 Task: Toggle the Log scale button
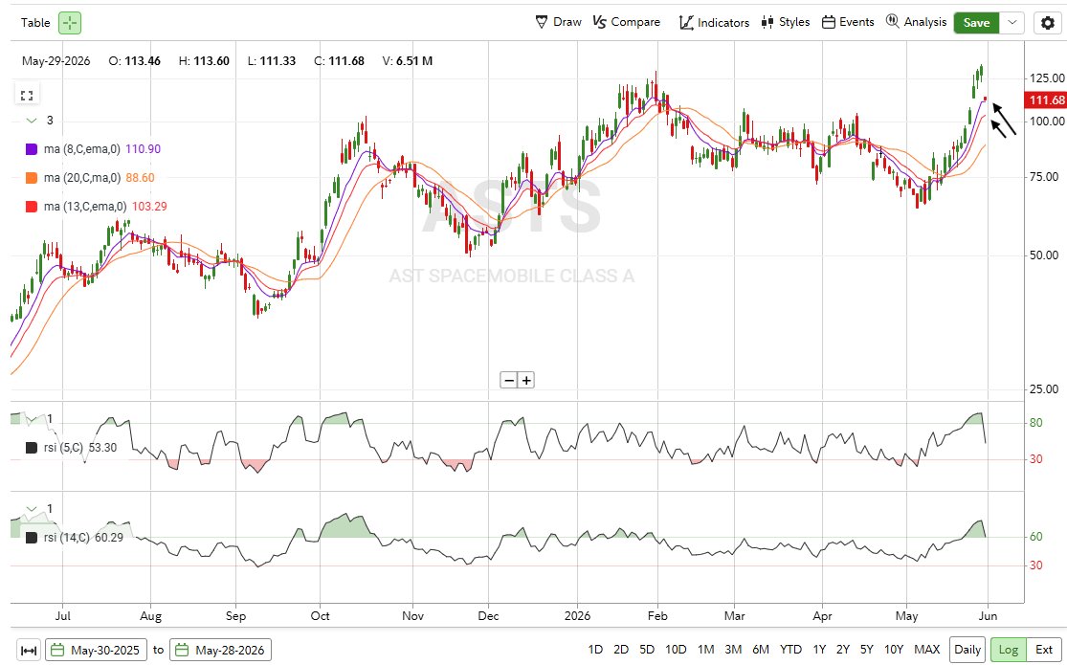tap(1008, 650)
